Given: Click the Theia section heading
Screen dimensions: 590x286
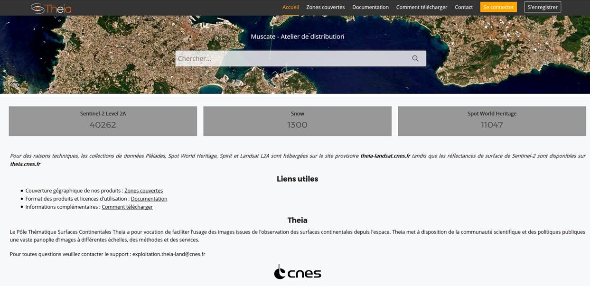Looking at the screenshot, I should point(298,220).
